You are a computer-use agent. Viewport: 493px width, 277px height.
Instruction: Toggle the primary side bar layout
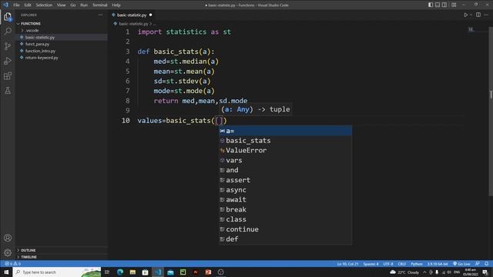(x=431, y=5)
